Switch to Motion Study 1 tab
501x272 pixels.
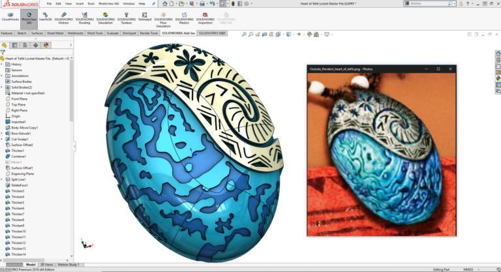[x=68, y=264]
